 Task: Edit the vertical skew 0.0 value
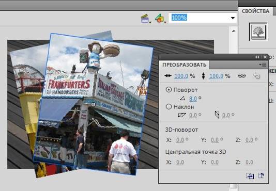226,115
